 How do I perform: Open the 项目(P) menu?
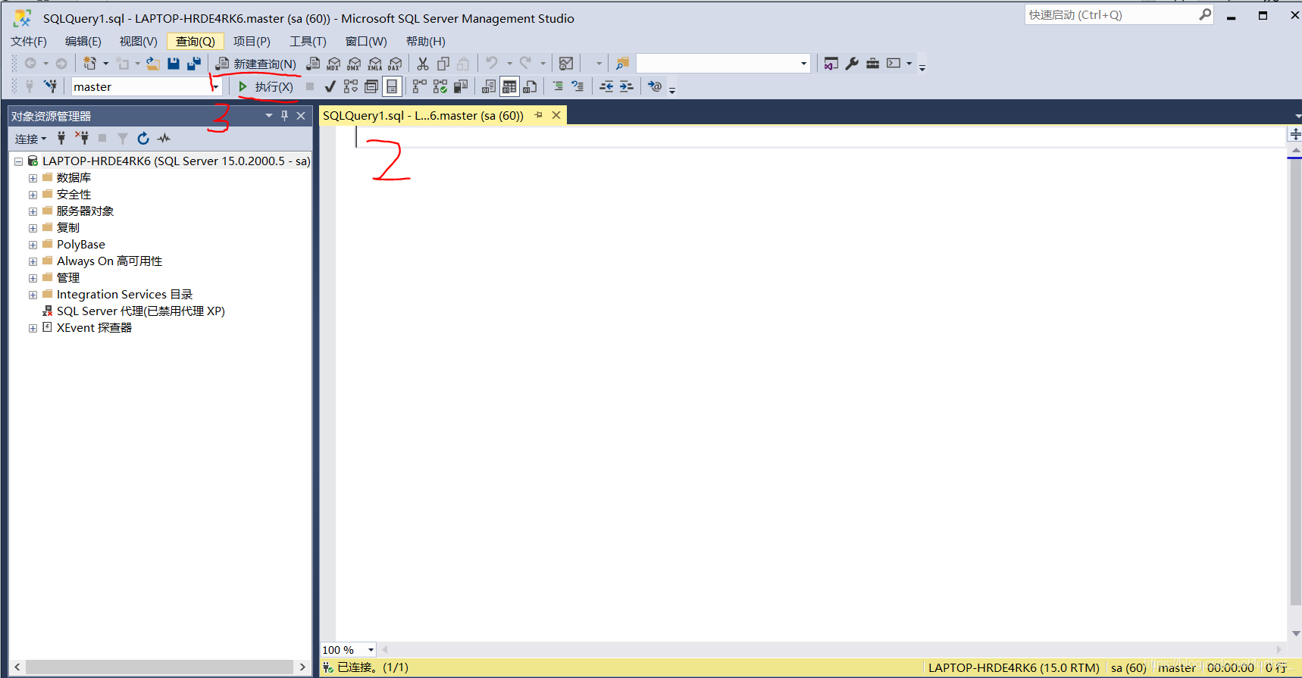click(x=252, y=41)
